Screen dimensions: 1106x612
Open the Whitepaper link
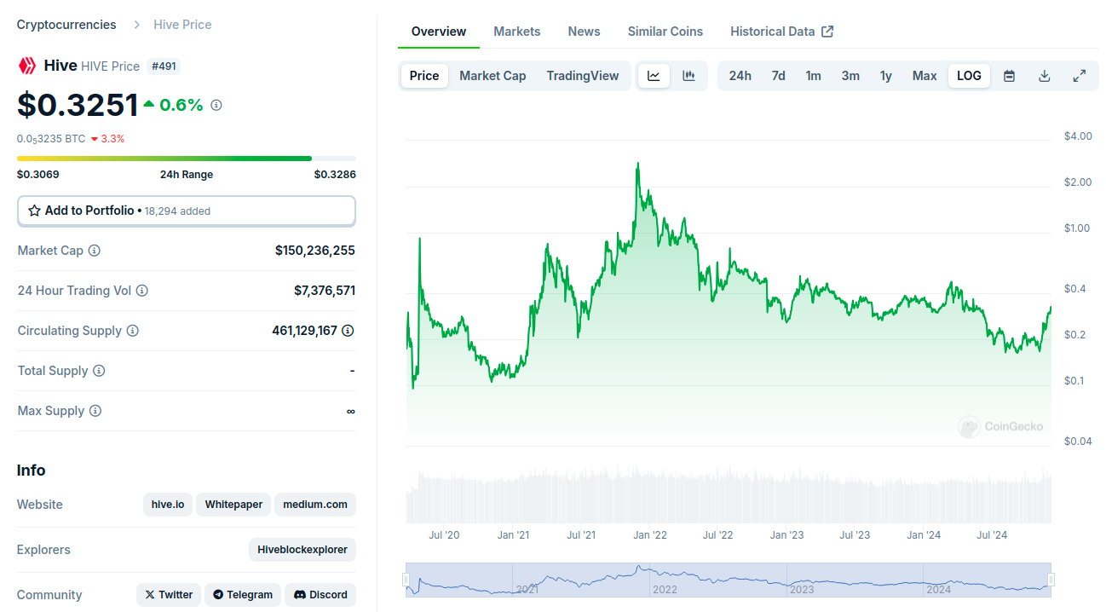point(233,505)
